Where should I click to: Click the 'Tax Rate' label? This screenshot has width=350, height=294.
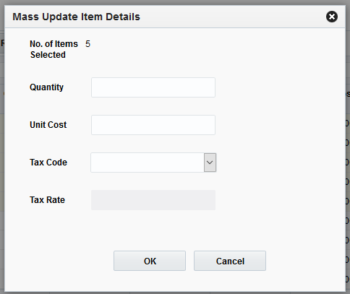pos(47,200)
